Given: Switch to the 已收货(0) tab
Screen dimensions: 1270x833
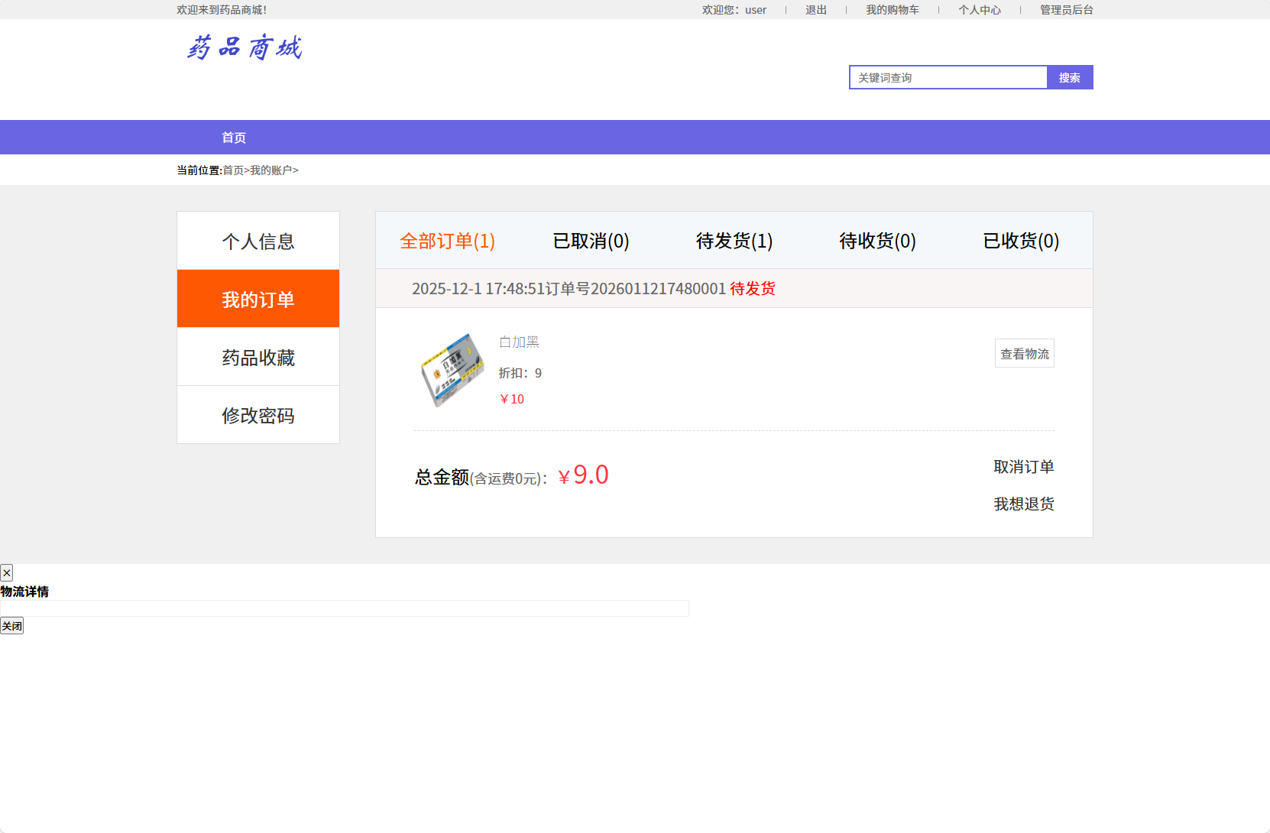Looking at the screenshot, I should point(1020,241).
